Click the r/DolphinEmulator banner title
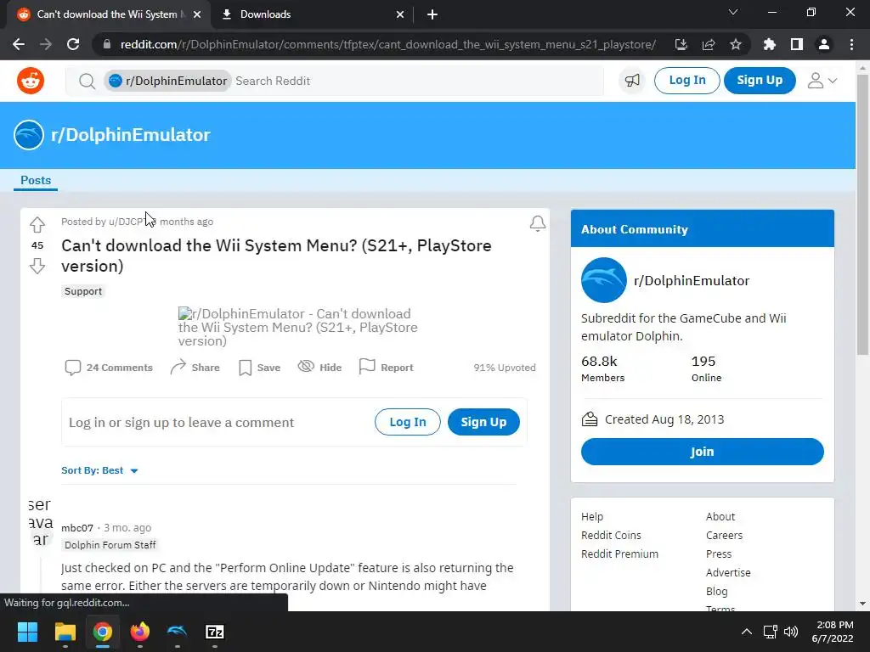The image size is (870, 652). (130, 135)
